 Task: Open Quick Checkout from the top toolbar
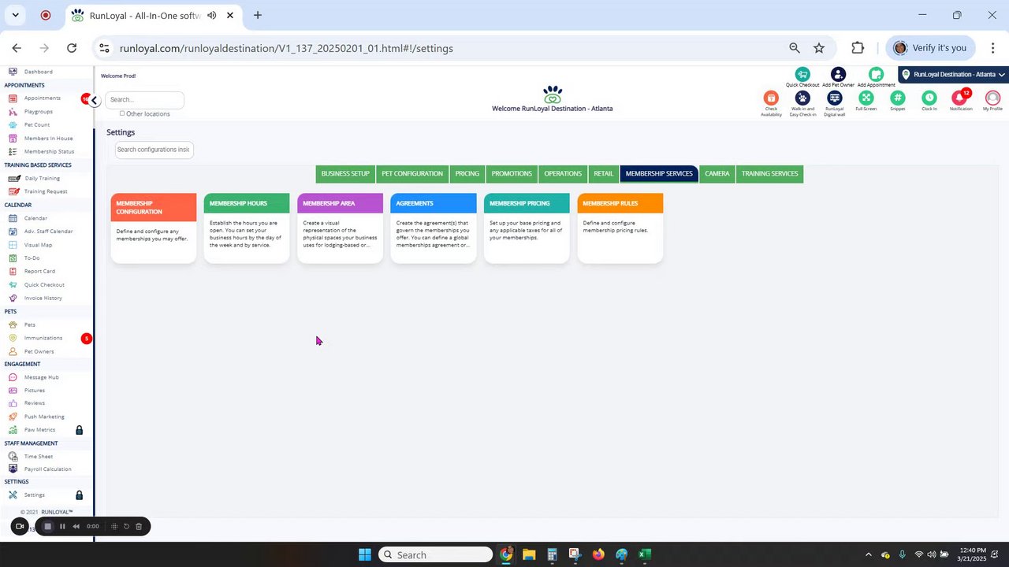pyautogui.click(x=802, y=75)
